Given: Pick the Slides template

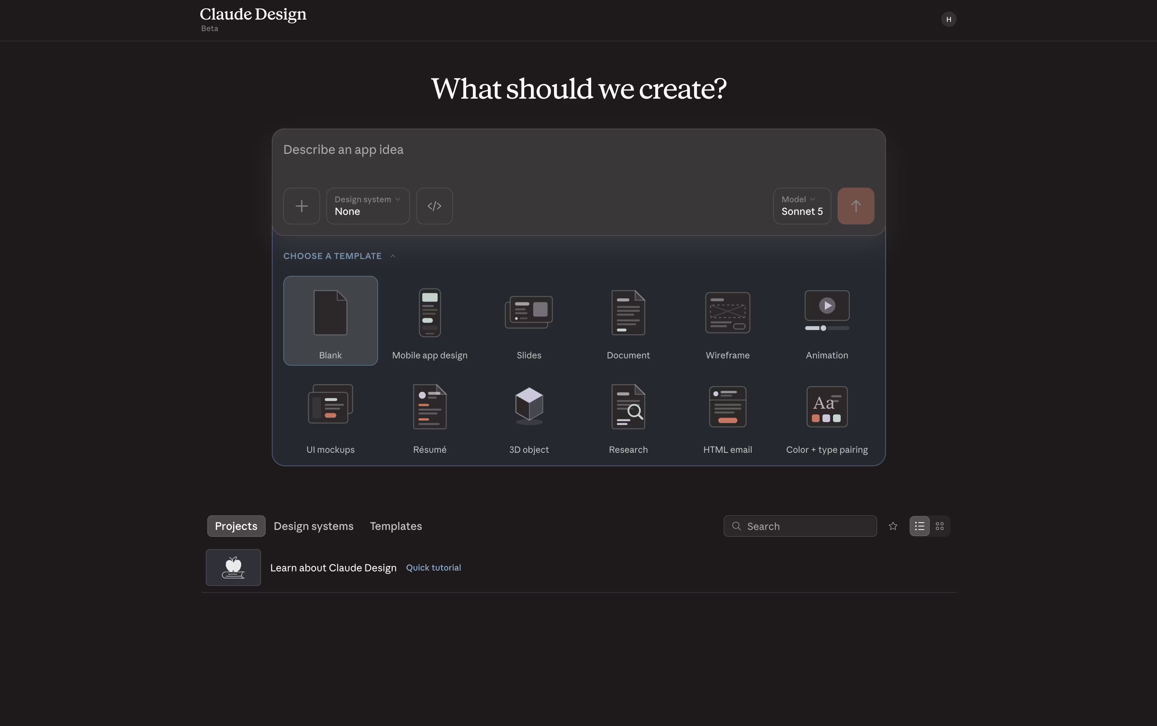Looking at the screenshot, I should coord(529,321).
